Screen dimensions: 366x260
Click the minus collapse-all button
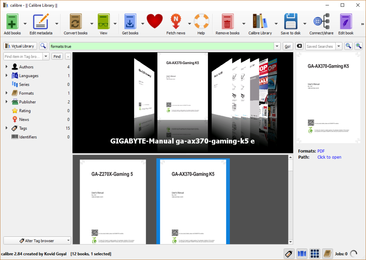pos(68,56)
